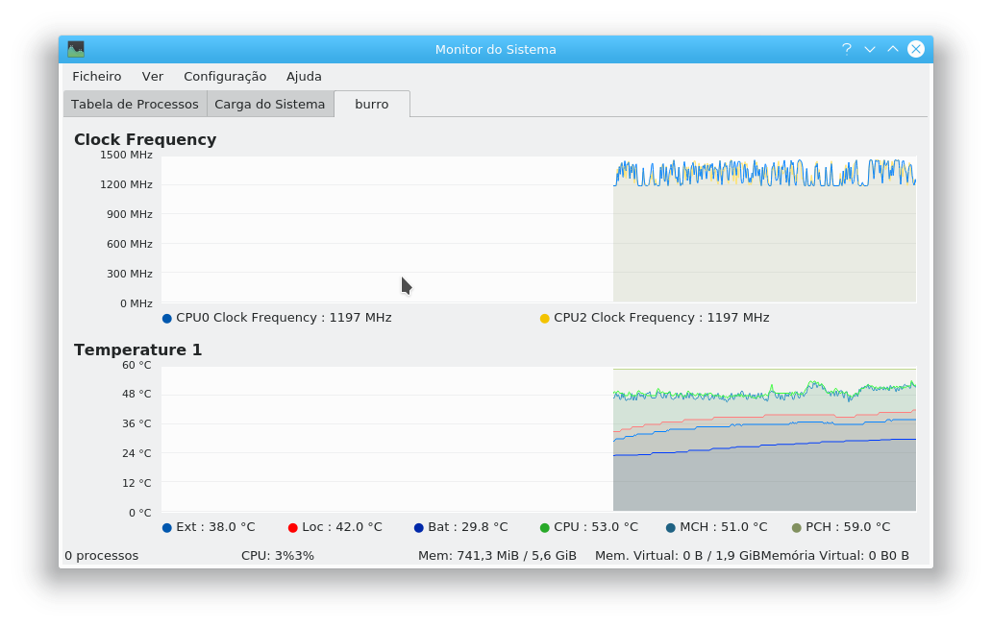This screenshot has height=627, width=992.
Task: Open the Ajuda menu
Action: tap(304, 77)
